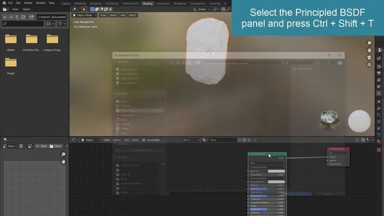Click the Rock material name field
This screenshot has height=216, width=384.
223,140
